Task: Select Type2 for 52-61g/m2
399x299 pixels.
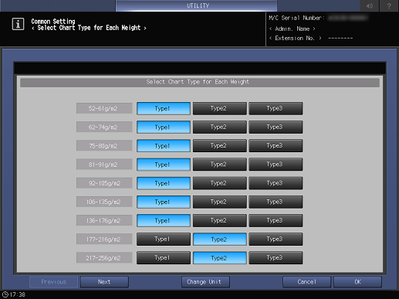Action: [x=220, y=108]
